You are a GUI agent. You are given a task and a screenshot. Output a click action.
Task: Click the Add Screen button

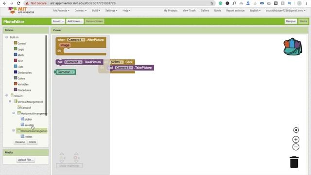[74, 21]
